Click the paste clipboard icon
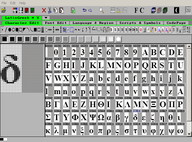This screenshot has height=142, width=192. (61, 10)
